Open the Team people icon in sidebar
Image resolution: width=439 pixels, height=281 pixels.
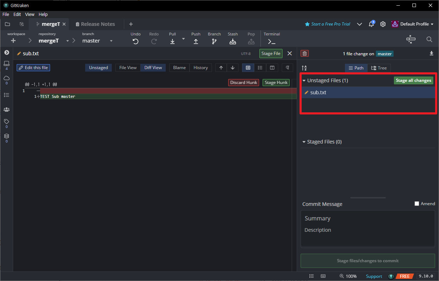pos(6,109)
